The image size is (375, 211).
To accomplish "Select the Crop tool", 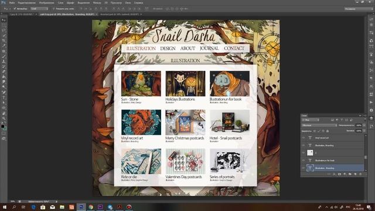I will (x=4, y=40).
